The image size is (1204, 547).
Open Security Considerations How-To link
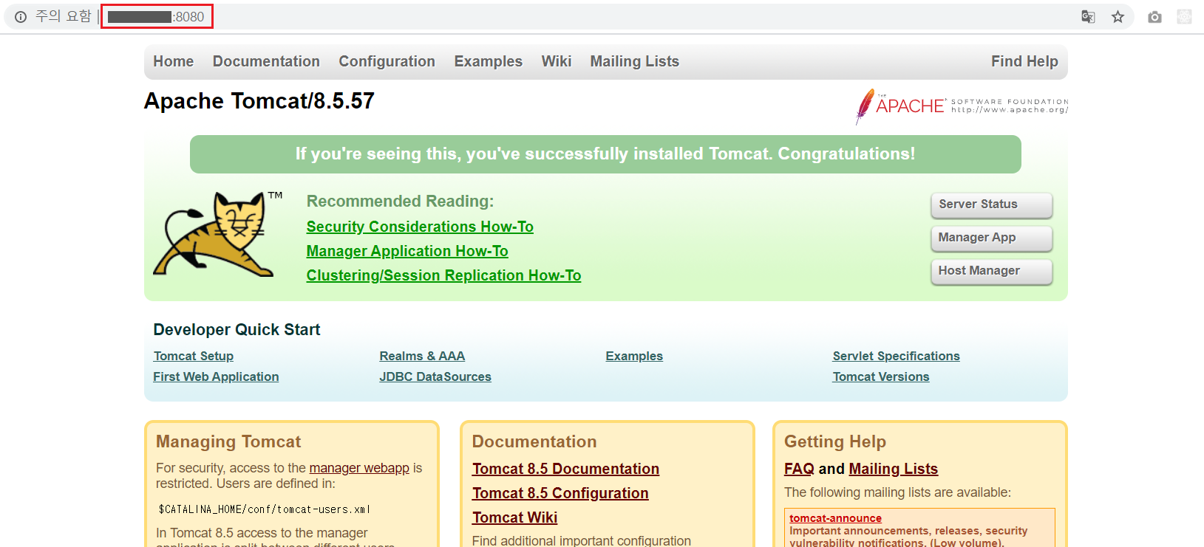pos(420,227)
